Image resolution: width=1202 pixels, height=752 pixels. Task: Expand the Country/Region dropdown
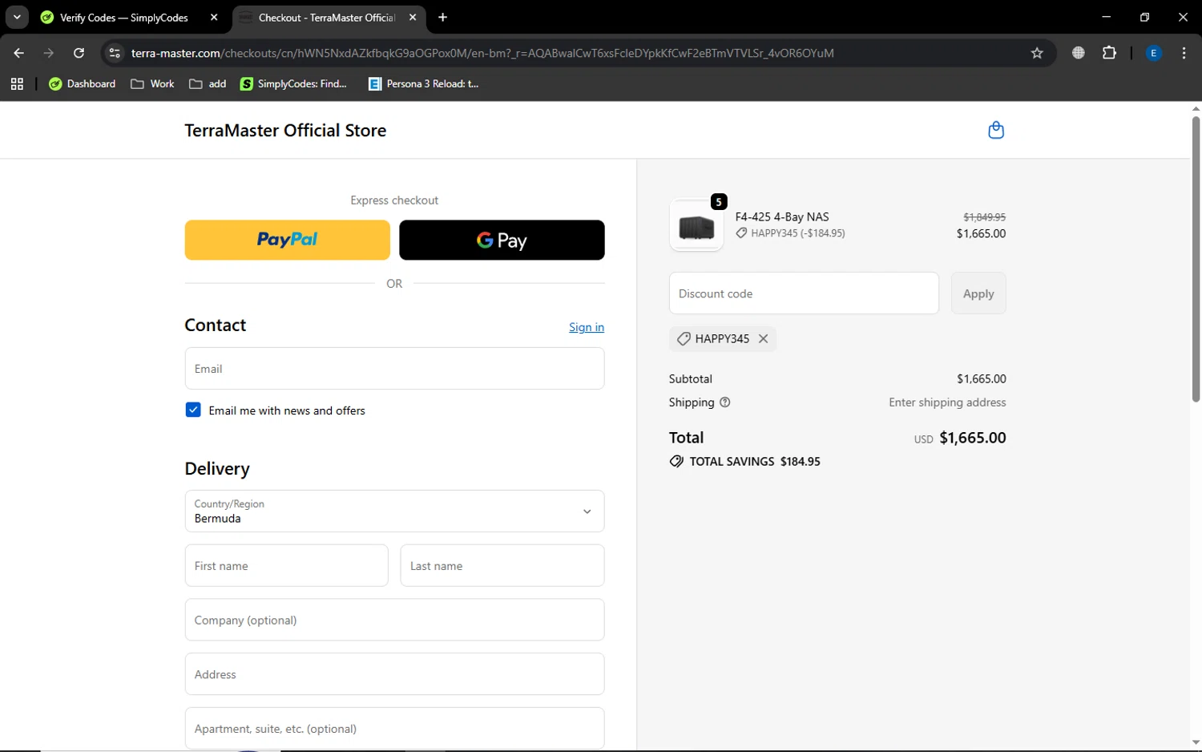(x=394, y=511)
